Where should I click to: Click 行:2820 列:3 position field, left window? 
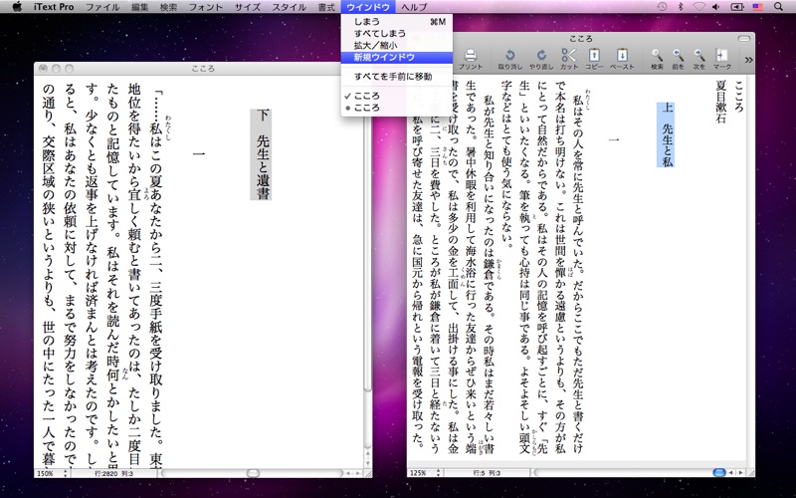tap(113, 473)
